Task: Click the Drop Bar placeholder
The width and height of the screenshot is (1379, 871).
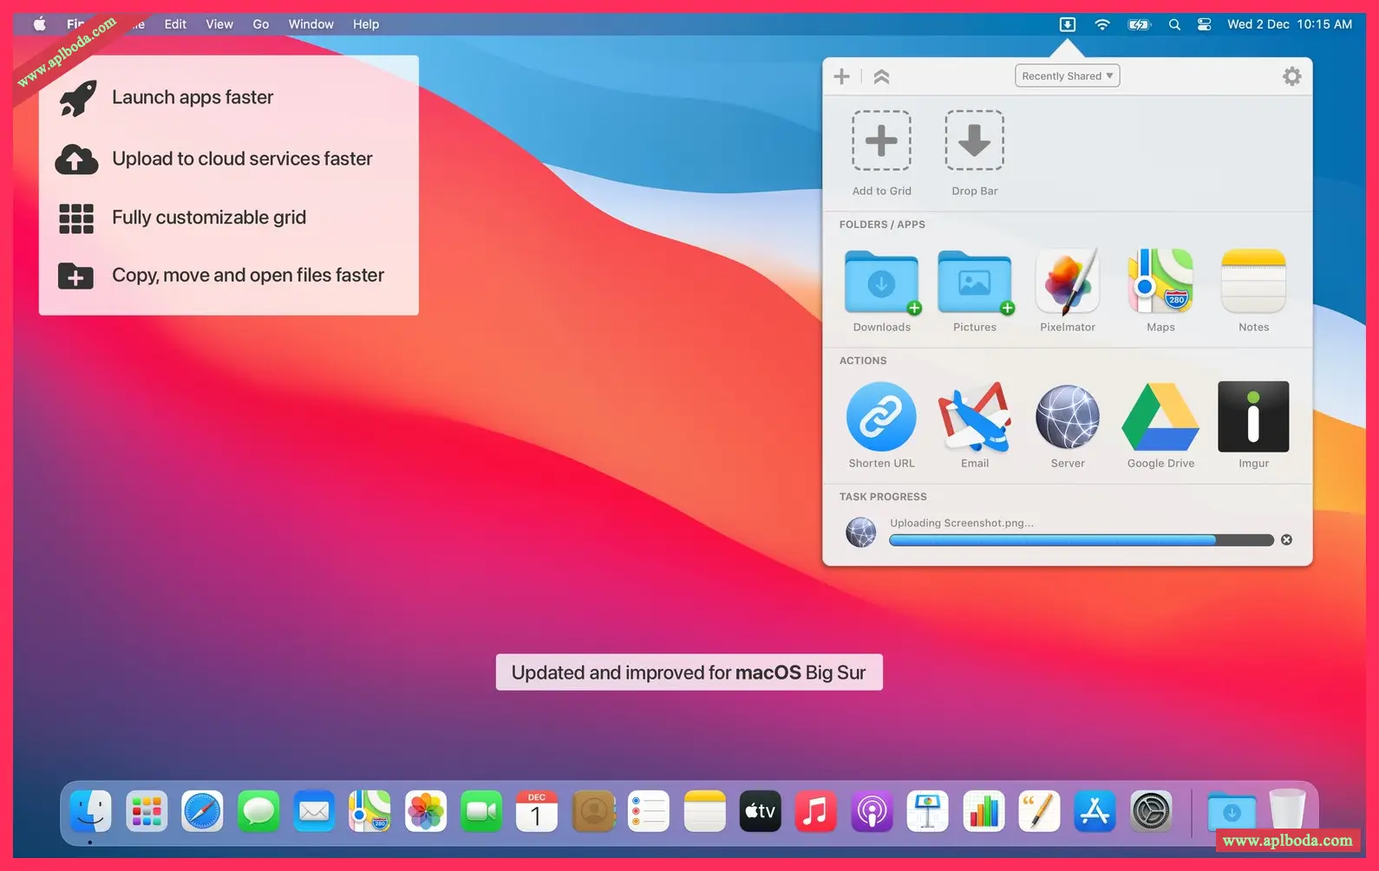Action: tap(974, 140)
